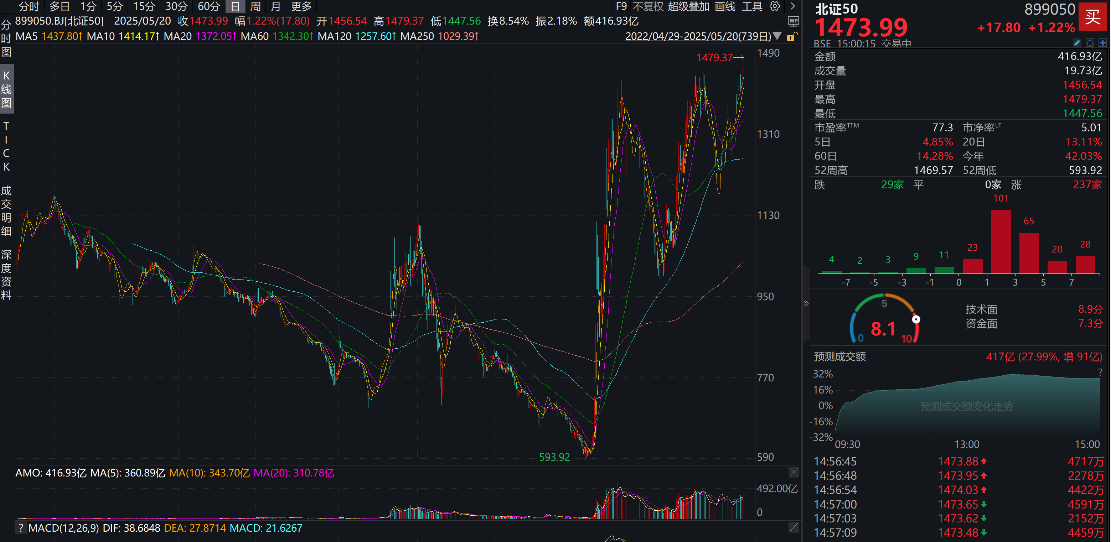Click the 14:56:45 tick trade row
1111x542 pixels.
pyautogui.click(x=958, y=462)
